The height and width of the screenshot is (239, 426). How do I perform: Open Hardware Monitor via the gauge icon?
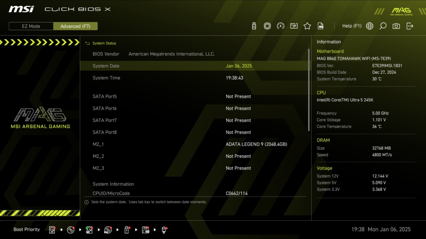tap(281, 26)
